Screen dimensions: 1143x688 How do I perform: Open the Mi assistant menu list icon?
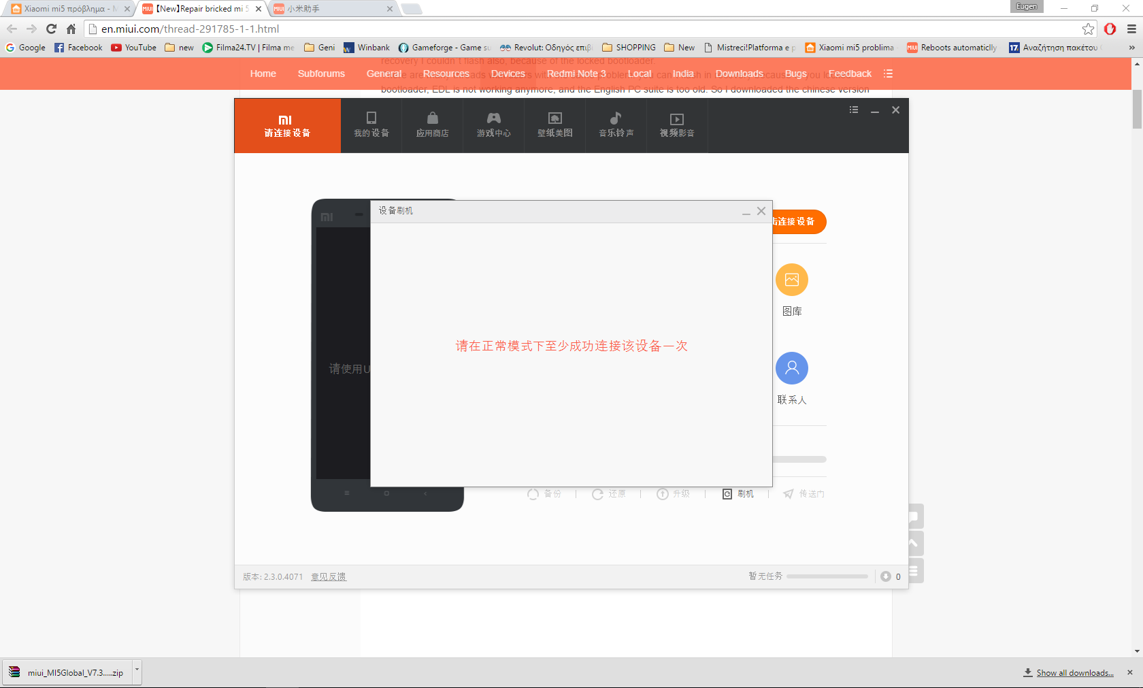point(854,110)
